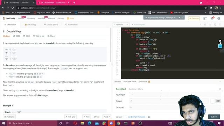Image resolution: width=224 pixels, height=126 pixels.
Task: Open the Problems list button
Action: pyautogui.click(x=9, y=117)
